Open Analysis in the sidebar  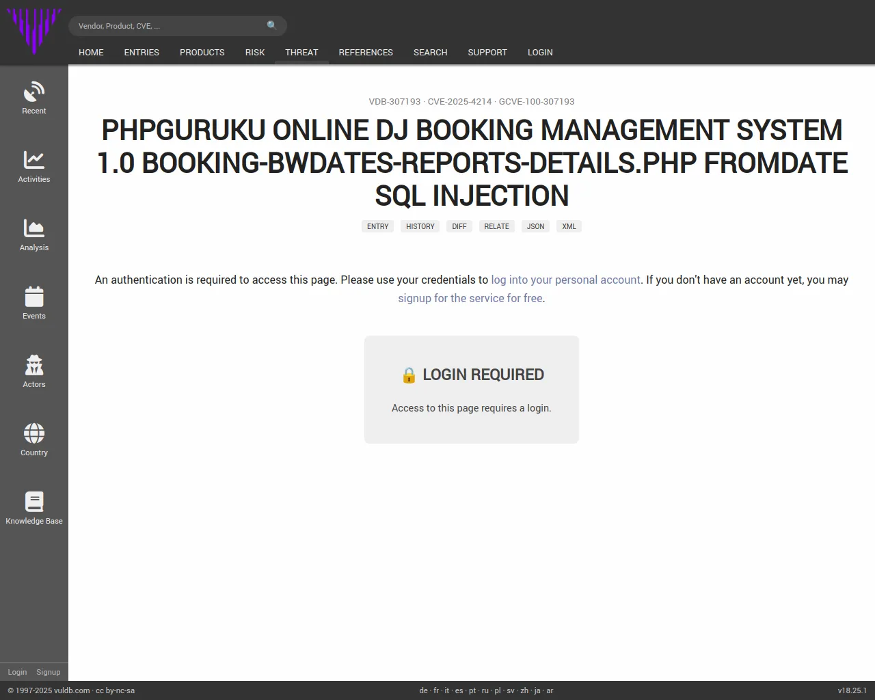click(34, 234)
